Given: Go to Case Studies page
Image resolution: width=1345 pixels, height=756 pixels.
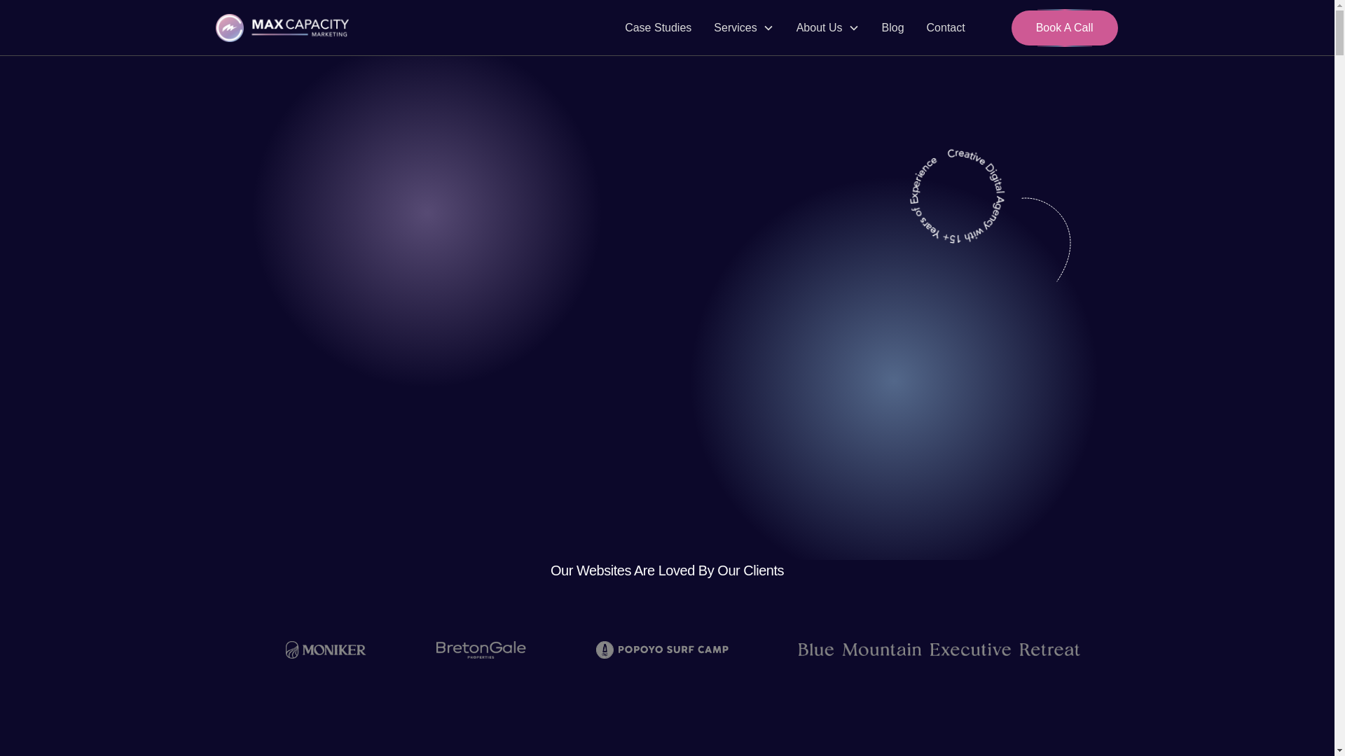Looking at the screenshot, I should pyautogui.click(x=658, y=28).
